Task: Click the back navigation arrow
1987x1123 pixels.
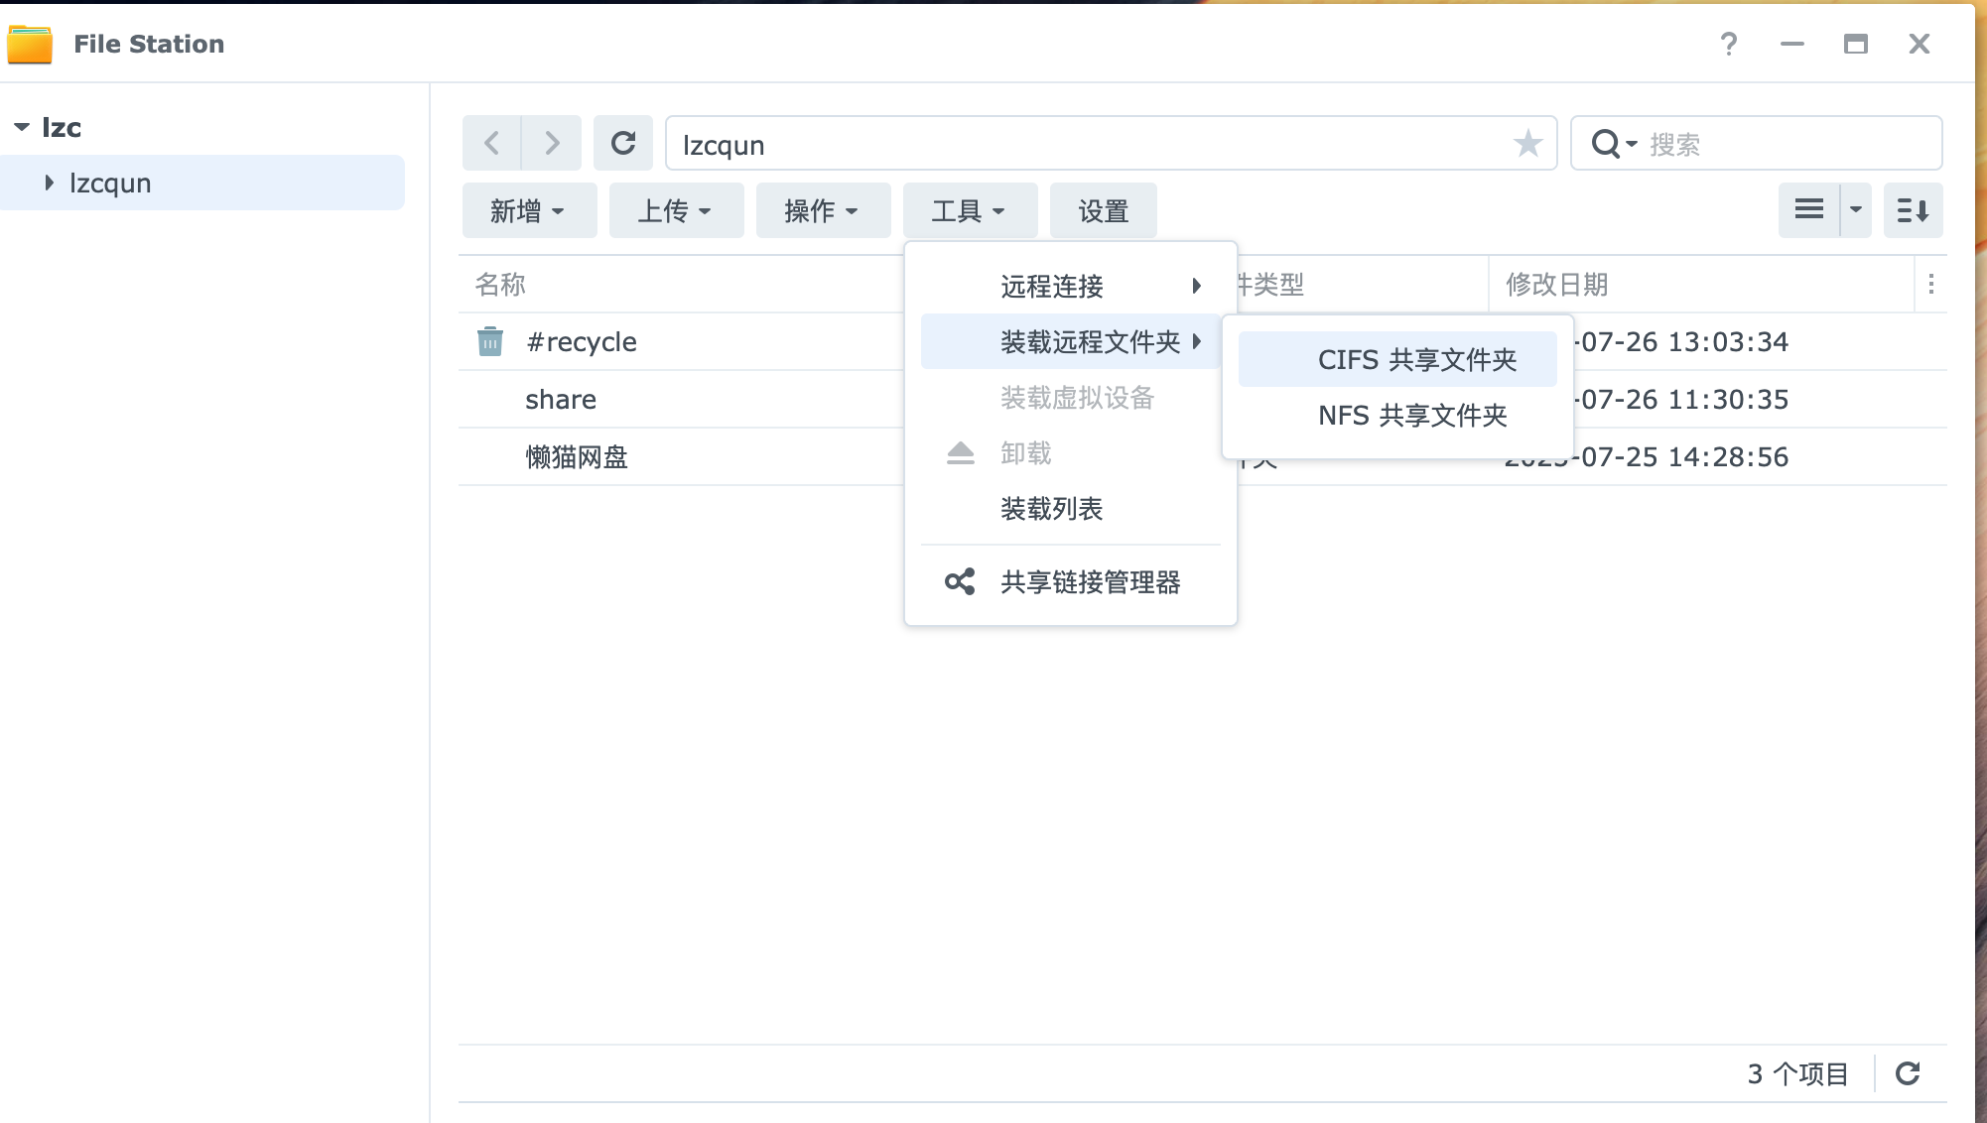Action: click(492, 144)
